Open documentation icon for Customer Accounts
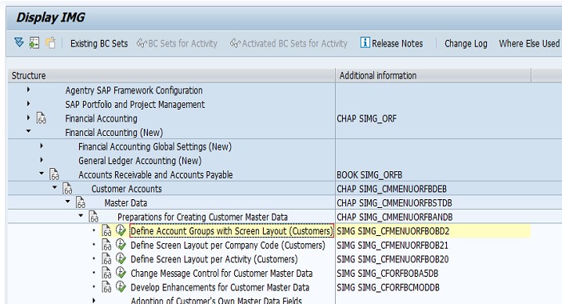Viewport: 562px width, 304px height. point(67,188)
